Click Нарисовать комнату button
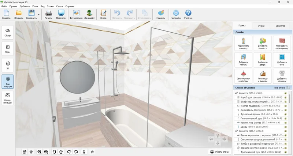The height and width of the screenshot is (156, 293). pyautogui.click(x=243, y=43)
